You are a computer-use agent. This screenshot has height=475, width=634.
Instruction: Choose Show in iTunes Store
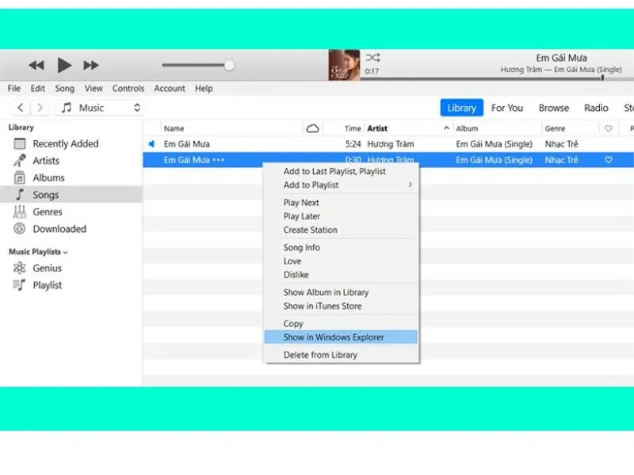(323, 306)
